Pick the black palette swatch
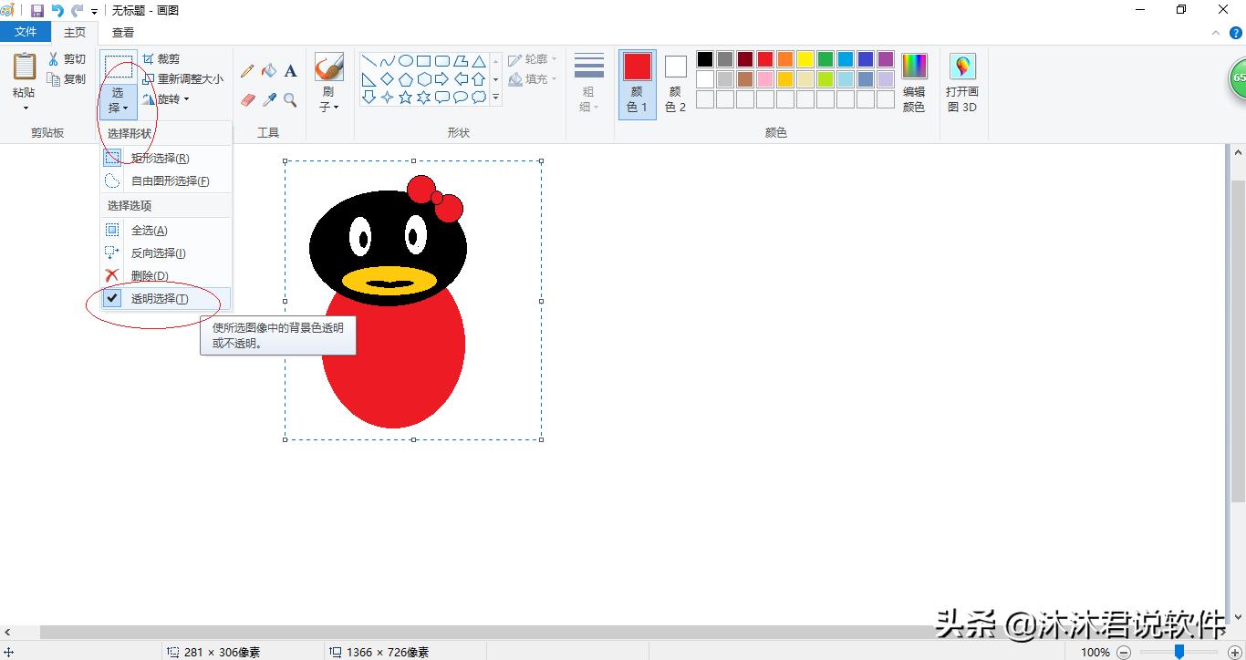The width and height of the screenshot is (1246, 660). pos(705,59)
